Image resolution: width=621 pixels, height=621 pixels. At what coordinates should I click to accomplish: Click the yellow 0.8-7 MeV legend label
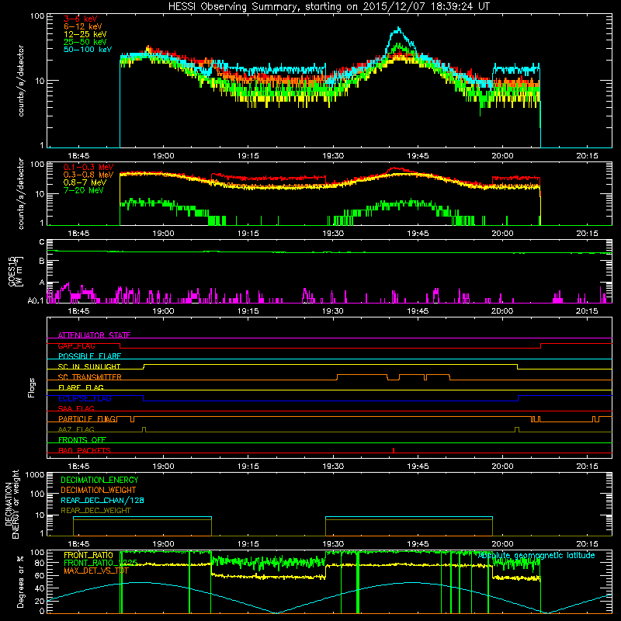coord(85,182)
